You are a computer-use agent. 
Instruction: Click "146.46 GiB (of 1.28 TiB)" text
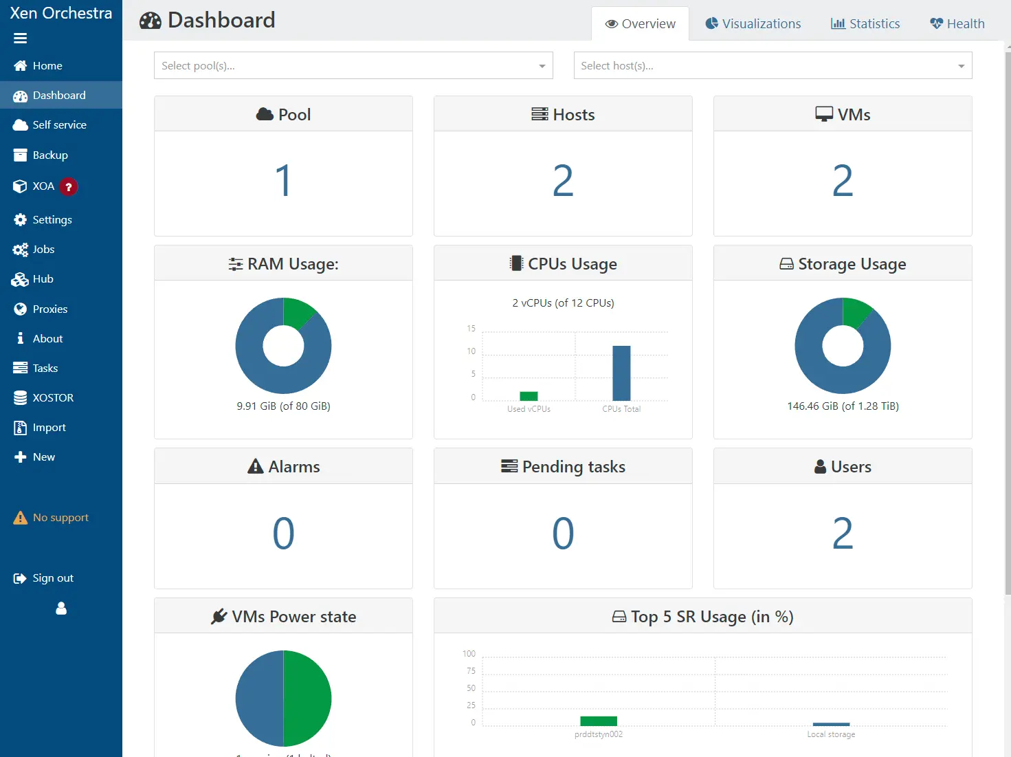point(843,406)
